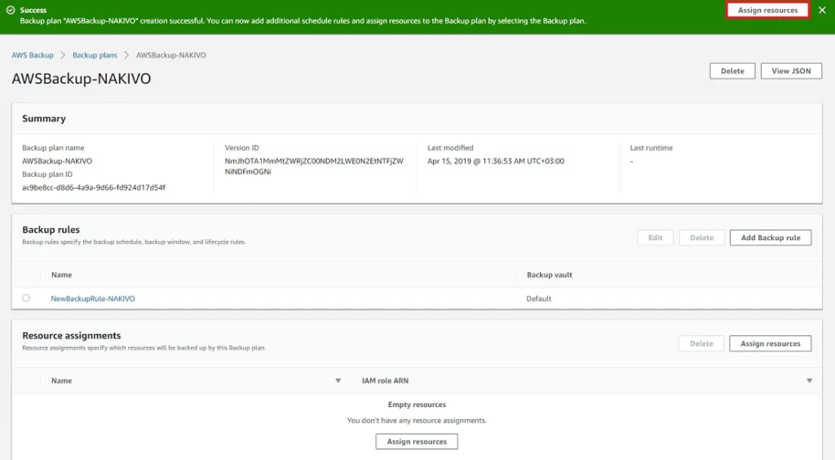Image resolution: width=835 pixels, height=460 pixels.
Task: Delete the AWSBackup-NAKIVO backup plan
Action: (732, 71)
